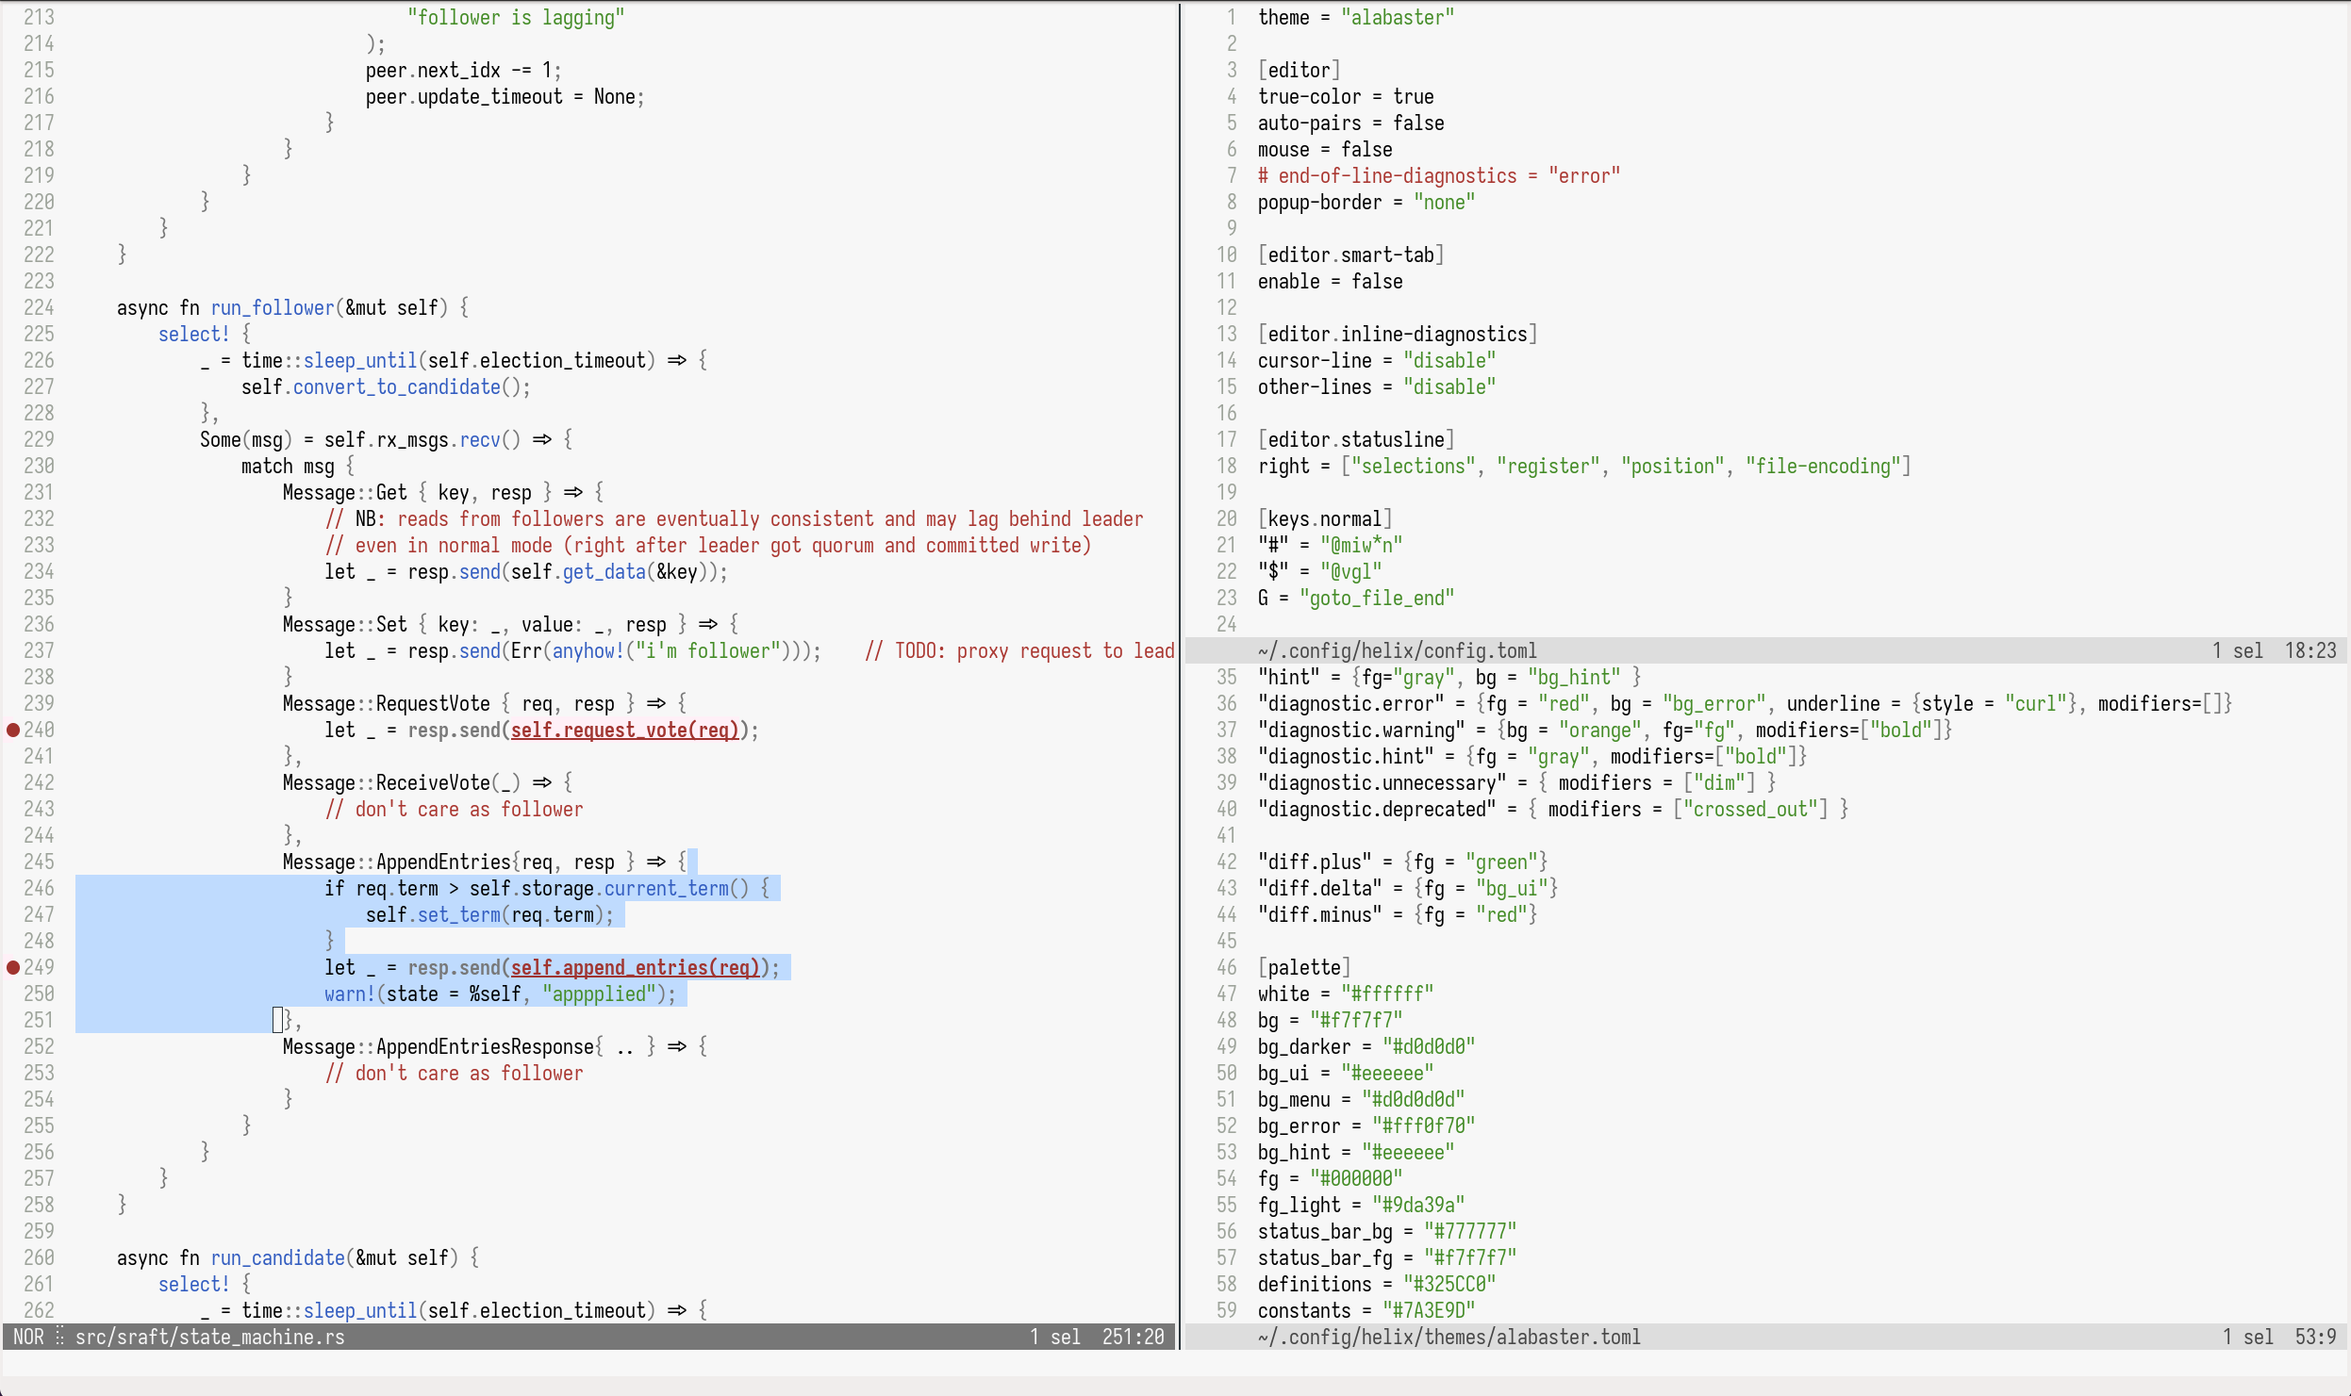Viewport: 2351px width, 1396px height.
Task: Click position 53:9 in alabaster.toml statusline
Action: 2316,1337
